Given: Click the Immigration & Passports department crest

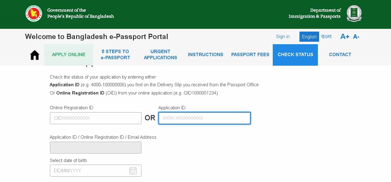Looking at the screenshot, I should pyautogui.click(x=354, y=14).
